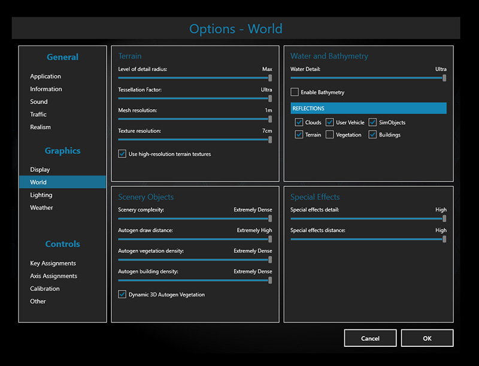Screen dimensions: 479x366
Task: Open Lighting options
Action: pyautogui.click(x=41, y=195)
